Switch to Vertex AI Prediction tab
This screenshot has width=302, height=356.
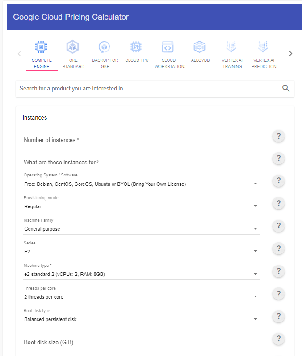264,55
